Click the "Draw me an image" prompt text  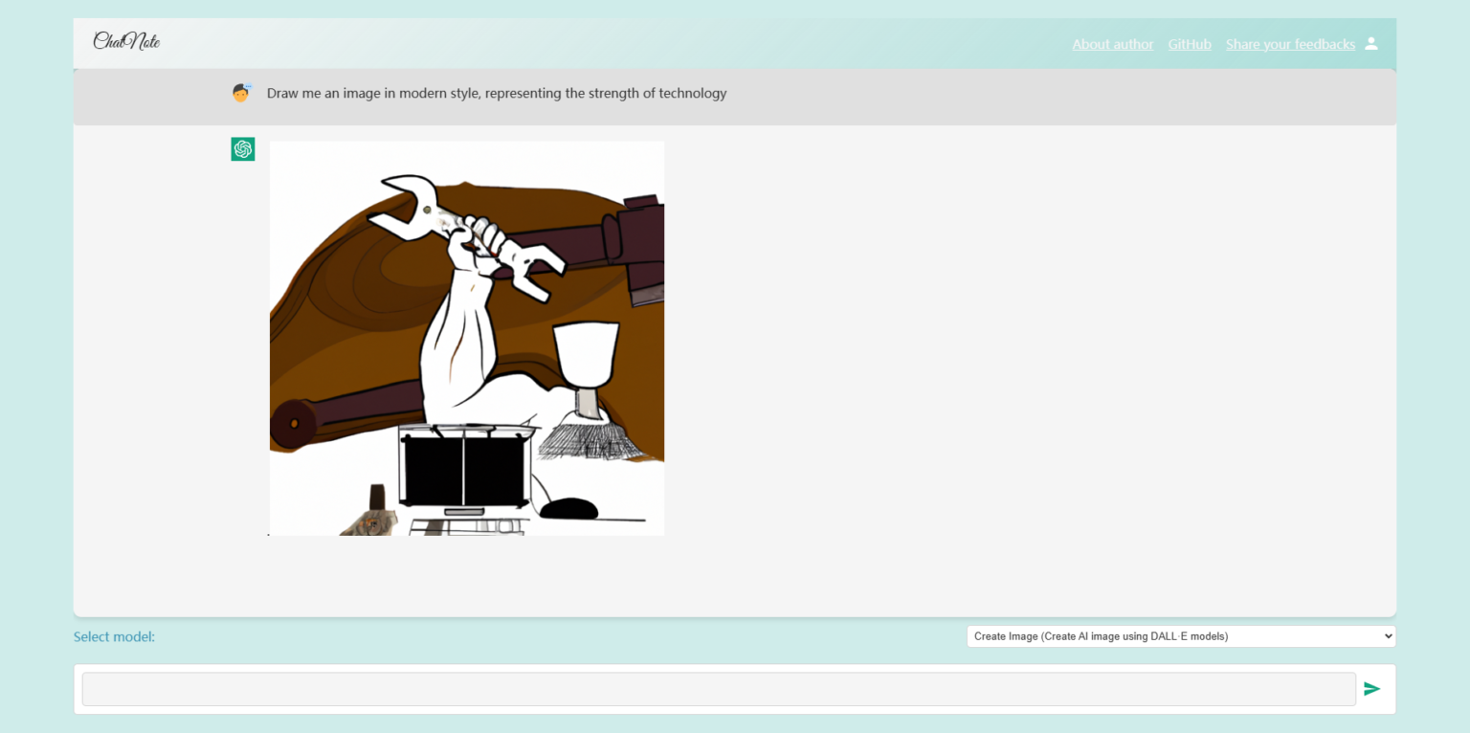[496, 93]
